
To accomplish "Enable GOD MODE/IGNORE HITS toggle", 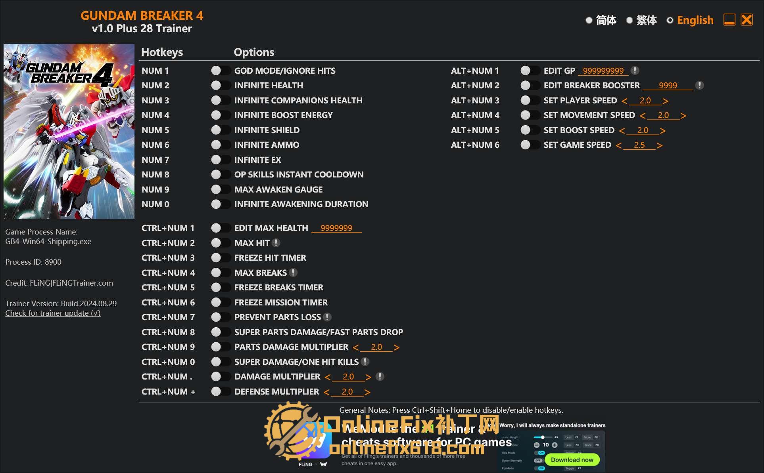I will (221, 71).
